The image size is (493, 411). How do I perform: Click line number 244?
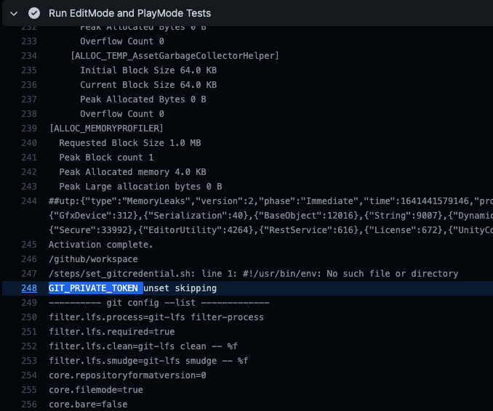[29, 201]
